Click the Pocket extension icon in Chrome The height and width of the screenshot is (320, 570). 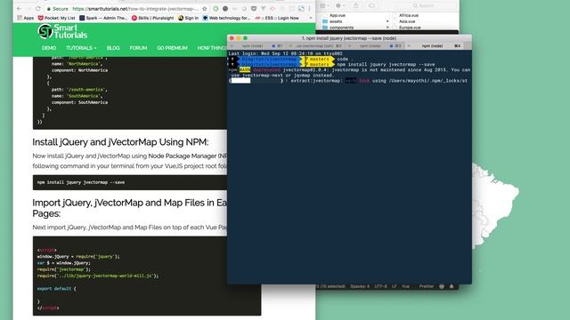253,8
